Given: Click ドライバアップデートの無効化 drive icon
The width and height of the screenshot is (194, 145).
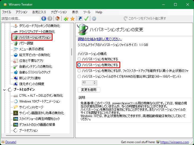Looking at the screenshot, I should [x=16, y=32].
